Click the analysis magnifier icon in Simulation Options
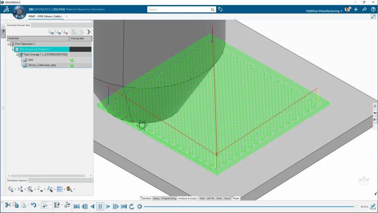This screenshot has width=378, height=213. (69, 189)
